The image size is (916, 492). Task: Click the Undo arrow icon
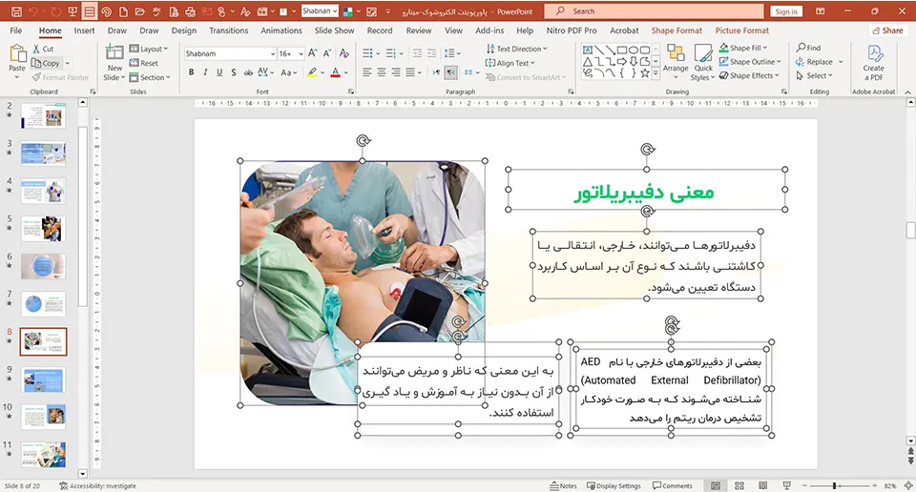point(33,11)
